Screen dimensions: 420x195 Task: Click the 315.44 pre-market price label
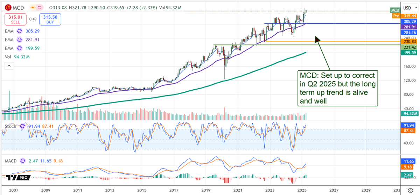[x=409, y=16]
